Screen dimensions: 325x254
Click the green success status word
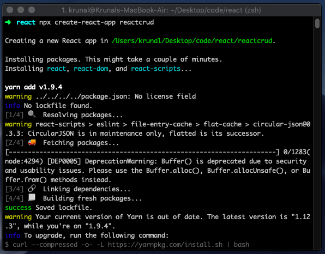[18, 208]
